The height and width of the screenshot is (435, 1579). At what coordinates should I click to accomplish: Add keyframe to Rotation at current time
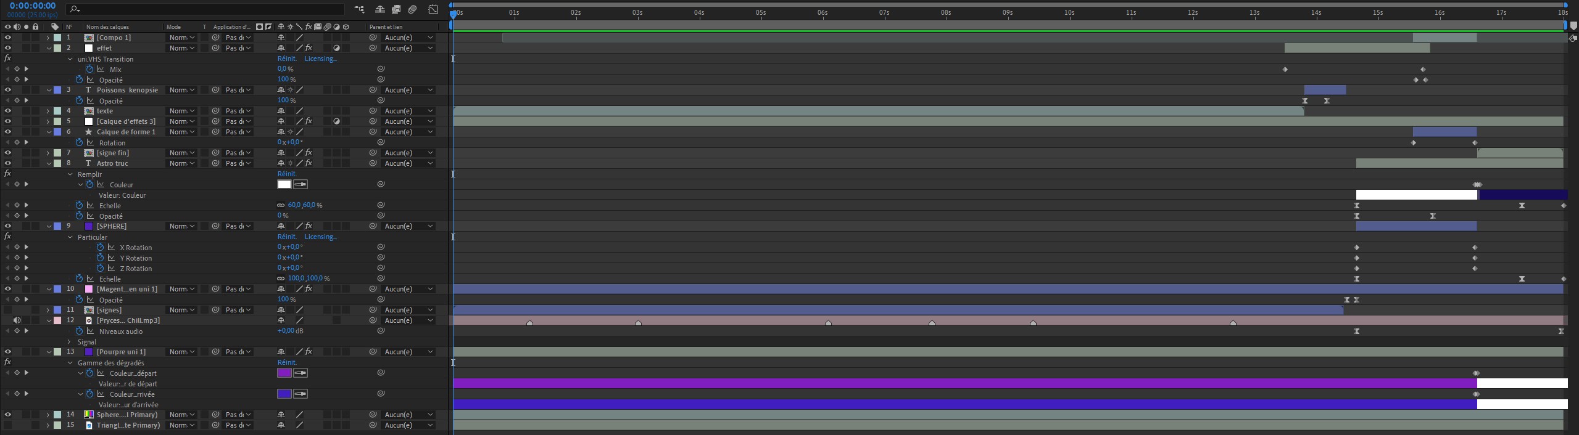tap(17, 142)
